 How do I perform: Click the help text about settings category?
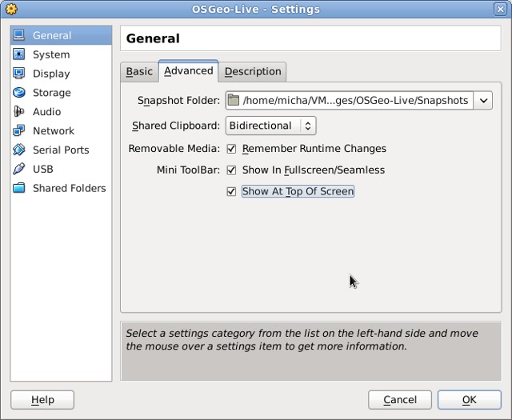point(302,340)
